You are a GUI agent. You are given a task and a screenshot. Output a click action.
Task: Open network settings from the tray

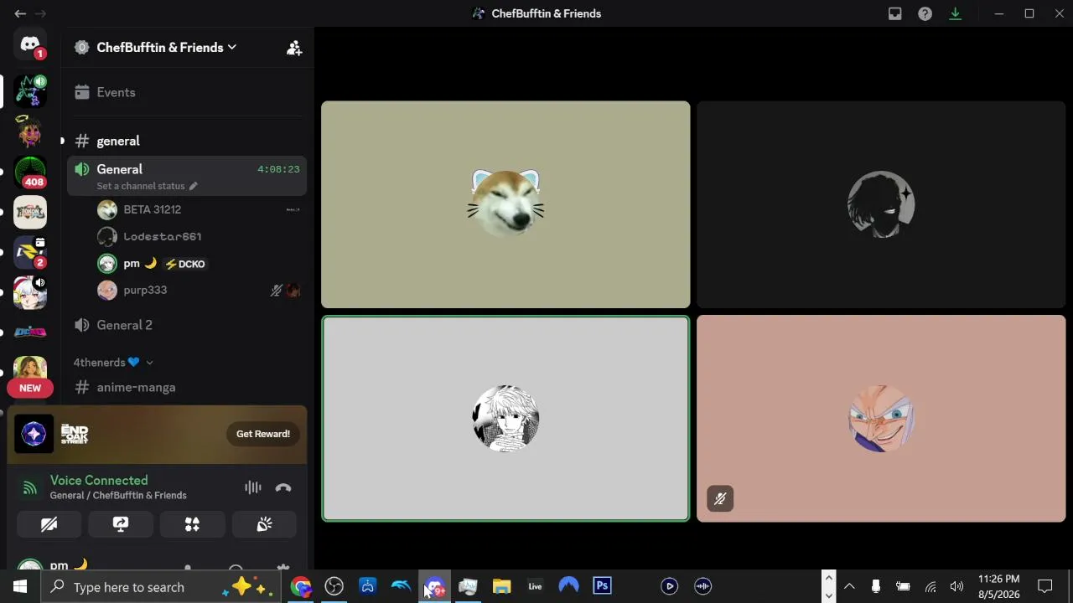[x=930, y=586]
